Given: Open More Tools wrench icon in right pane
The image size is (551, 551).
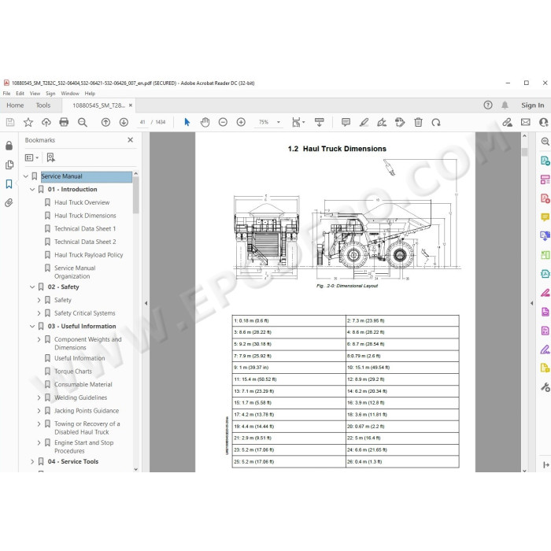Looking at the screenshot, I should 545,387.
